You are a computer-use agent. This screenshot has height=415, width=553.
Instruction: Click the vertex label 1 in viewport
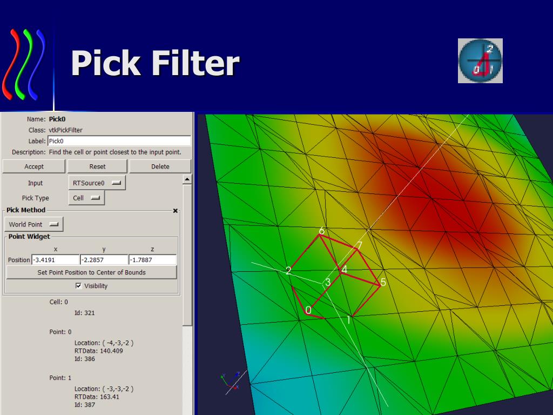(348, 320)
